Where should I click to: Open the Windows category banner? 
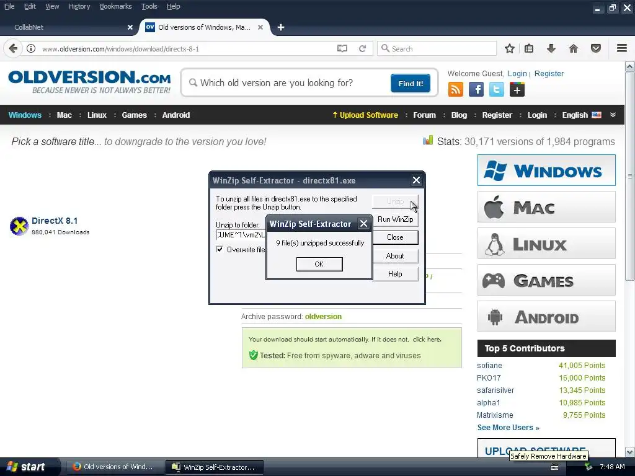(x=546, y=170)
